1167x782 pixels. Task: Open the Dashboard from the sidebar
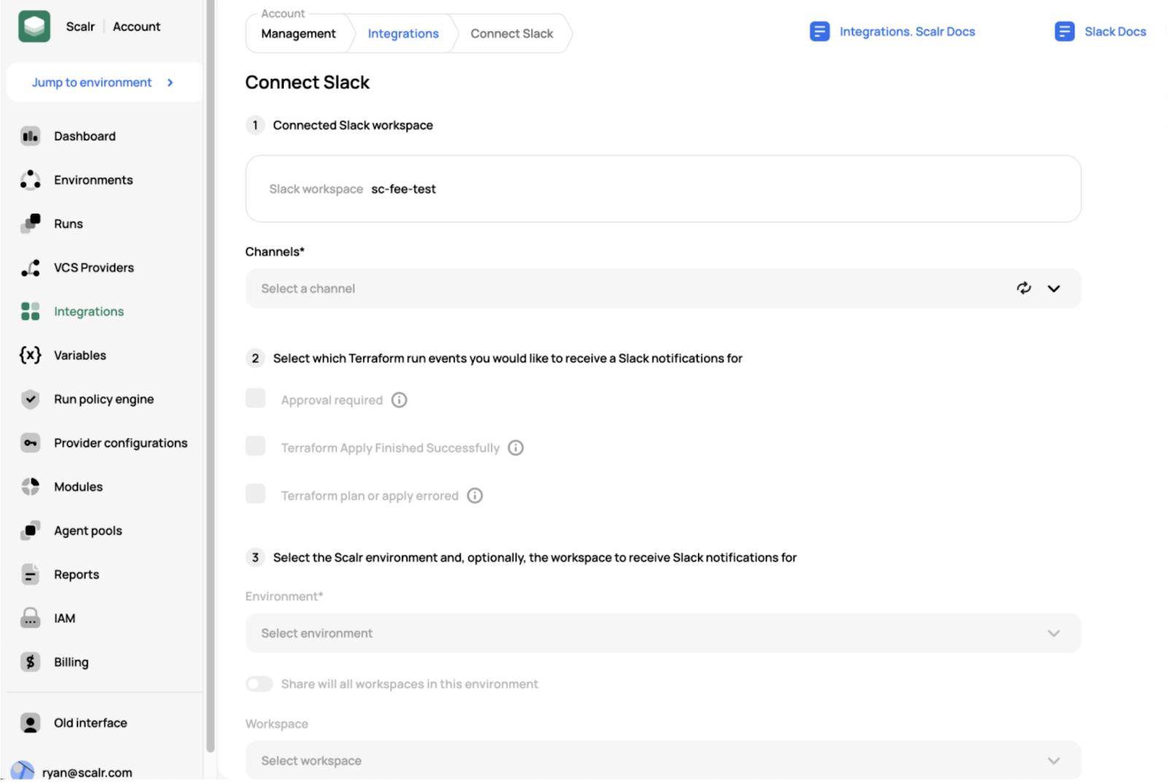click(85, 136)
